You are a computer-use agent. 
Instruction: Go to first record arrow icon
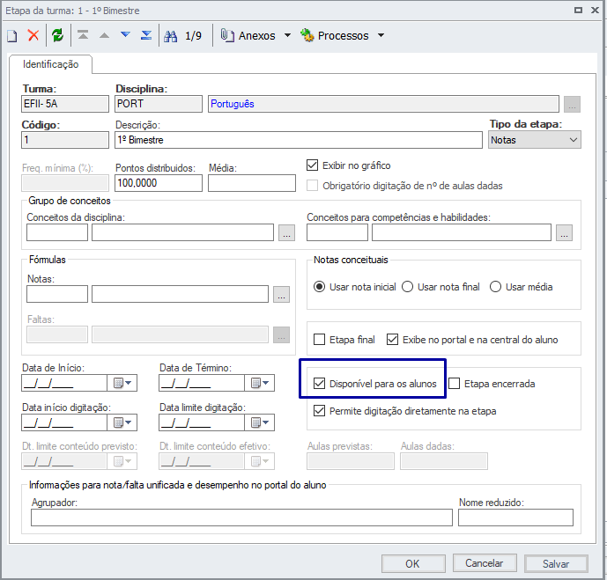(x=83, y=35)
